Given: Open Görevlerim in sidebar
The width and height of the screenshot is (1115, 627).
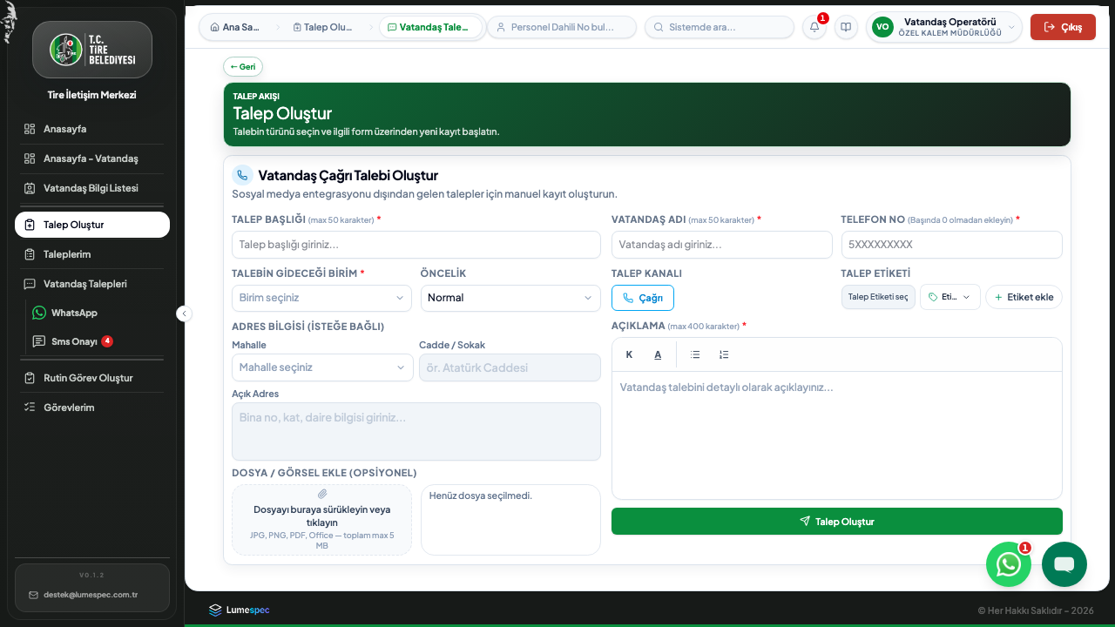Looking at the screenshot, I should pyautogui.click(x=92, y=408).
